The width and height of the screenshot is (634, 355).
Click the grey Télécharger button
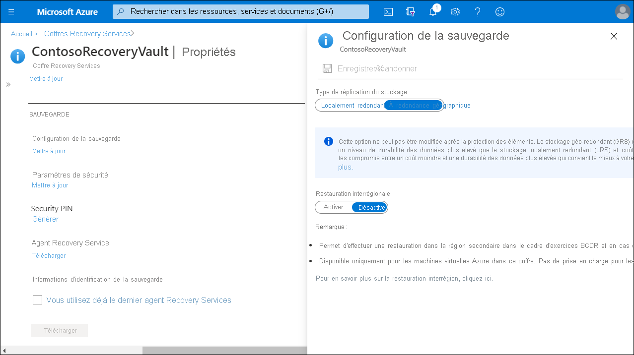(x=60, y=331)
